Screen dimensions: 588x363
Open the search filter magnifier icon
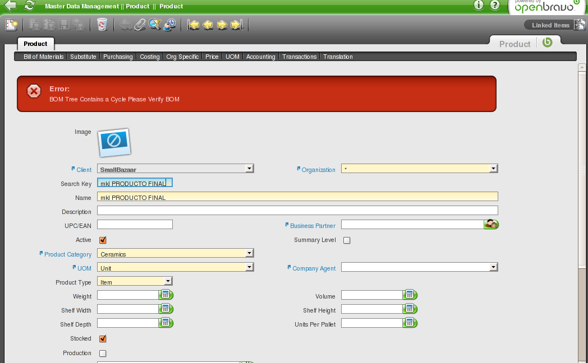155,25
